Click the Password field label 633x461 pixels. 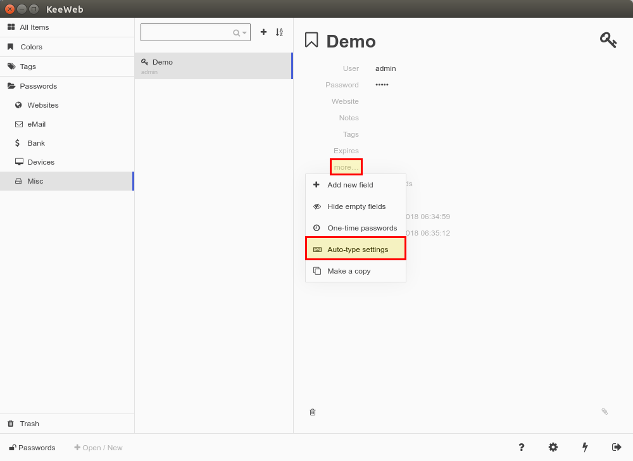[x=342, y=85]
